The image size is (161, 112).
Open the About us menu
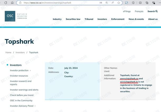153,19
